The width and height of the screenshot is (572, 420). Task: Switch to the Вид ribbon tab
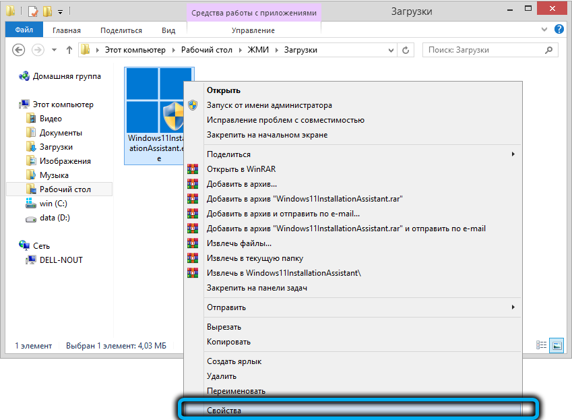click(168, 30)
